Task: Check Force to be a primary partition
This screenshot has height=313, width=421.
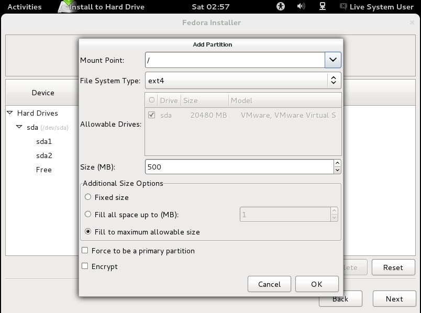Action: [x=84, y=251]
